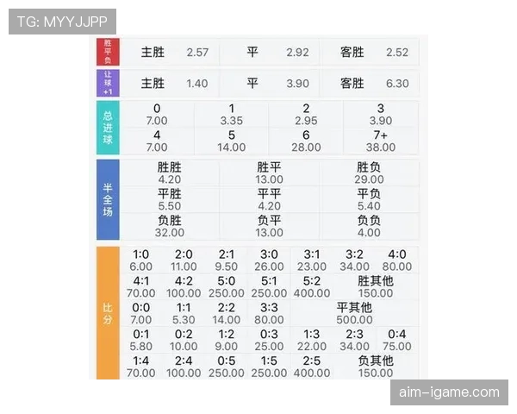The width and height of the screenshot is (517, 414).
Task: Pick 主胜 1.40 in the 让球+1 row
Action: point(170,83)
